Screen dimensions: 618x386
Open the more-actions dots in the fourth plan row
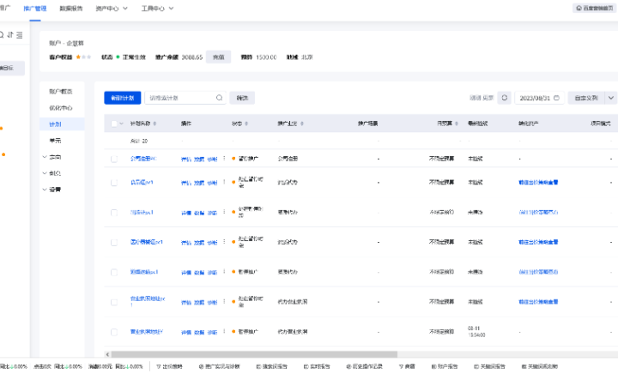point(224,242)
